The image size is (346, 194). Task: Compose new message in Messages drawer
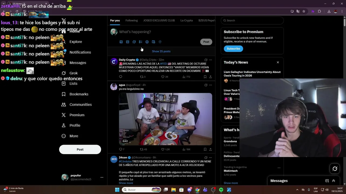[327, 181]
